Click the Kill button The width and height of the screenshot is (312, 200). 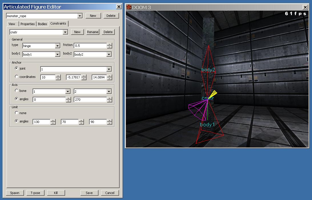coord(56,193)
